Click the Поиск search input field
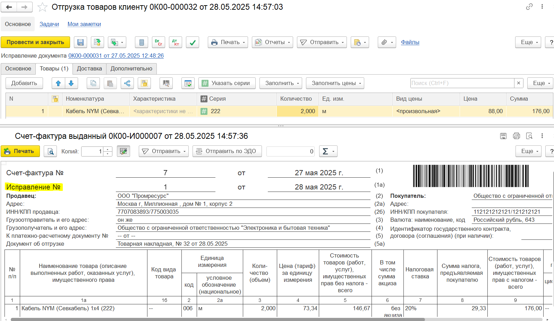The height and width of the screenshot is (321, 554). 462,83
